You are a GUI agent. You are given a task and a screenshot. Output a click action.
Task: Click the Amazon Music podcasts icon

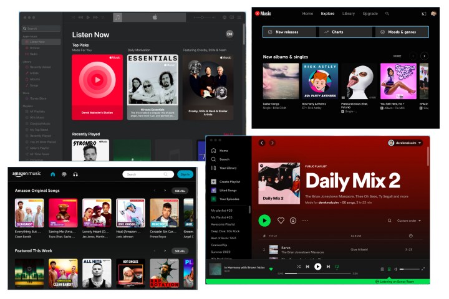[x=64, y=174]
